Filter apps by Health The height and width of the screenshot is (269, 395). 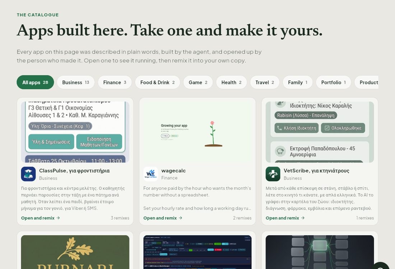click(x=231, y=82)
